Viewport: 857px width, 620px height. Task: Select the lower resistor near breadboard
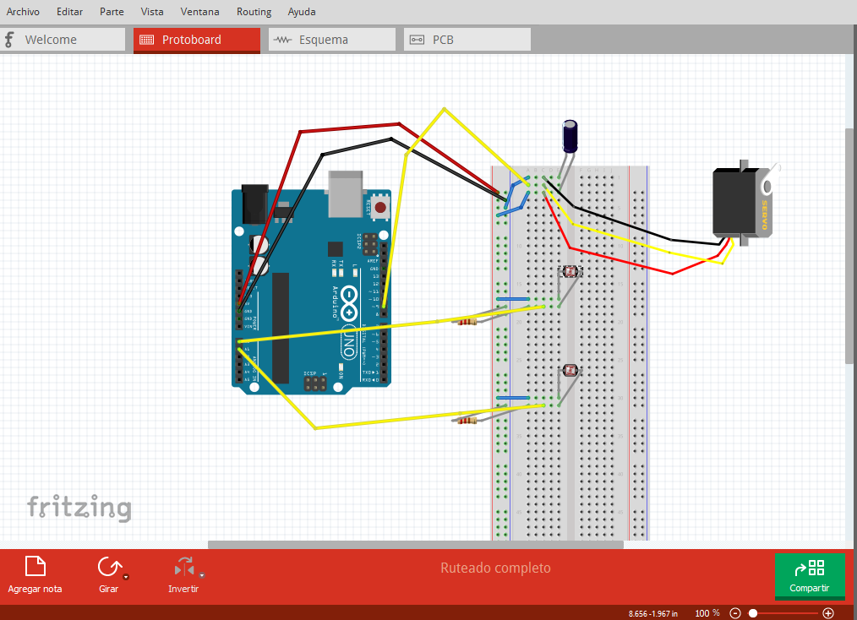click(467, 420)
